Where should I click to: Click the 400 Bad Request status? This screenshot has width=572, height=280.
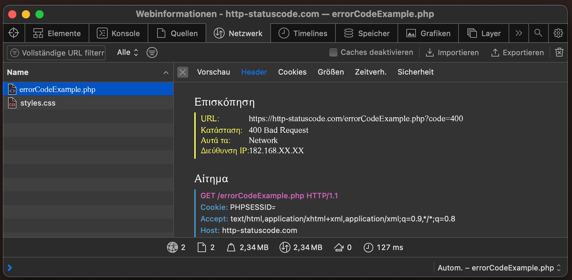[x=279, y=130]
